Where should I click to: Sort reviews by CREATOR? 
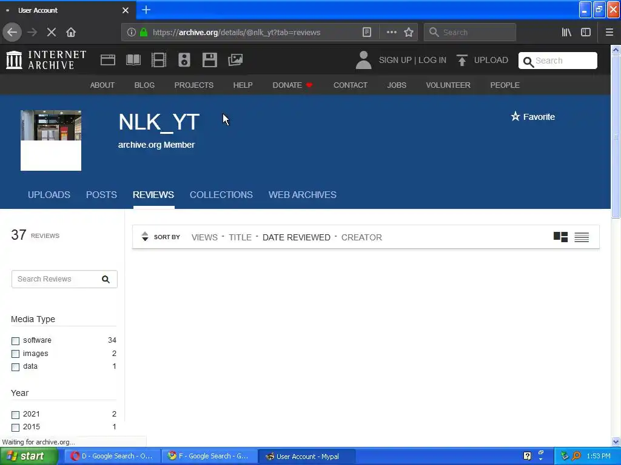361,237
